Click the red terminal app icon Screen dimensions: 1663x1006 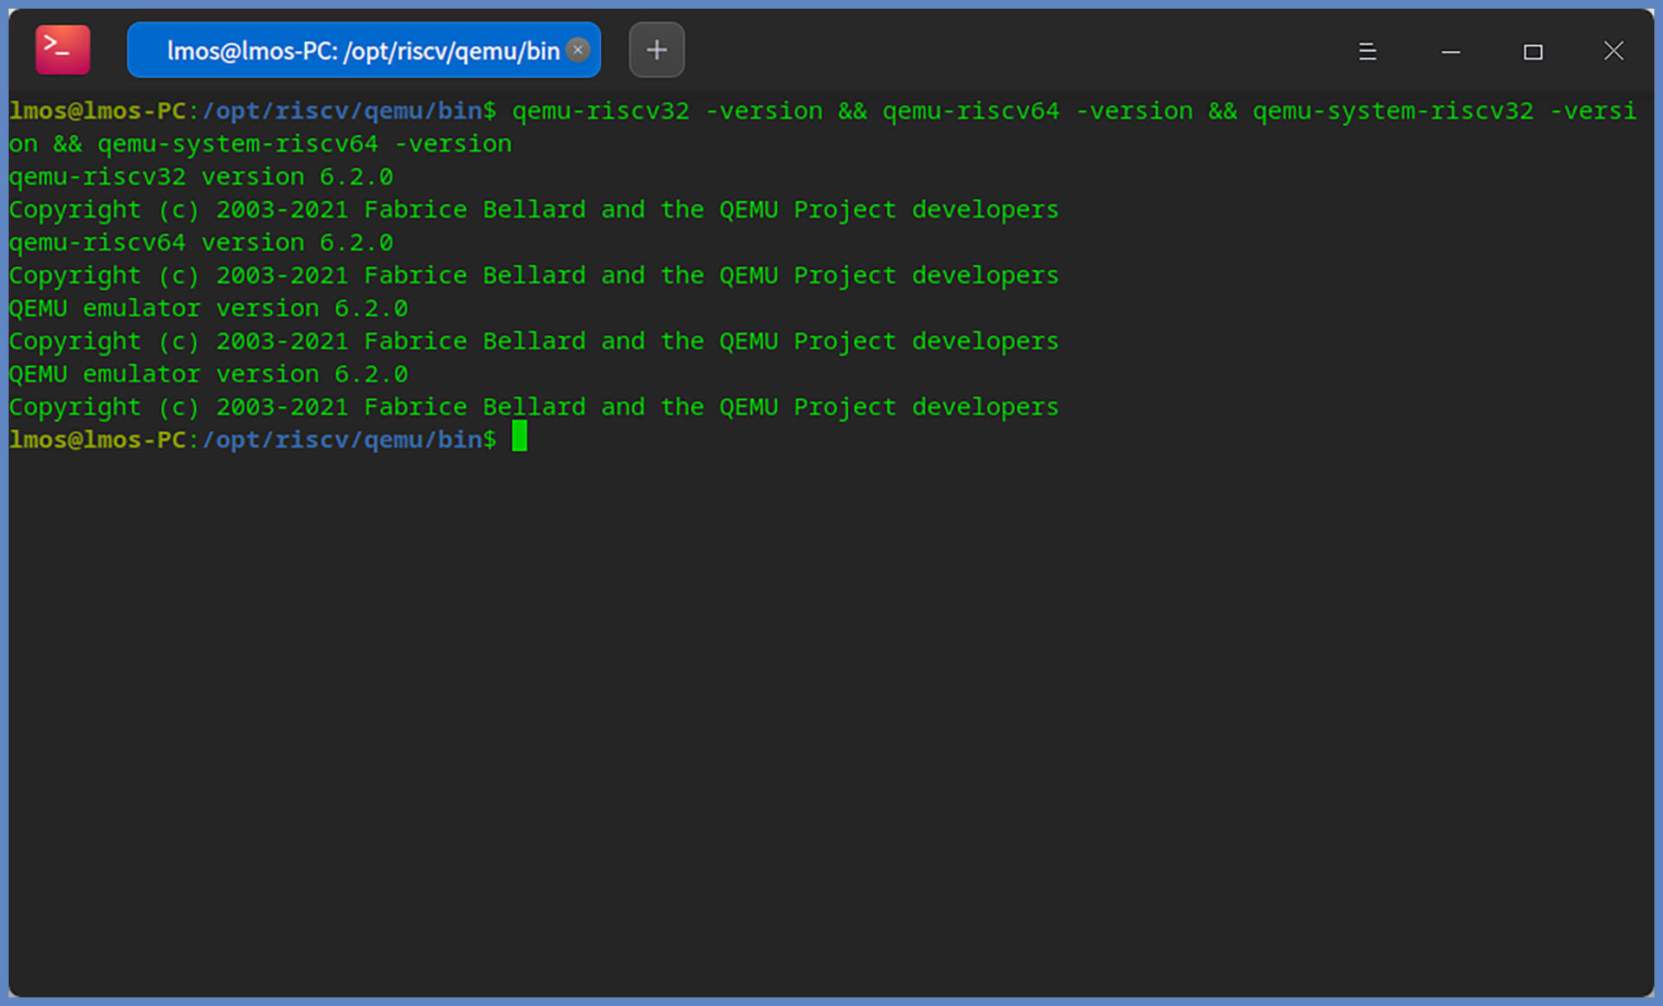tap(62, 50)
